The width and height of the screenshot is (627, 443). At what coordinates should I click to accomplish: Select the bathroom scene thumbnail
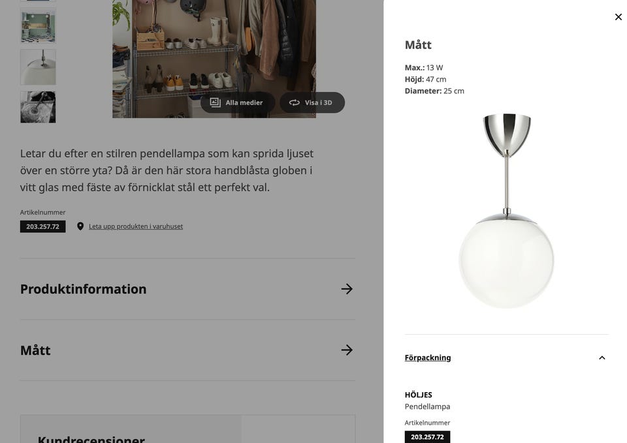pyautogui.click(x=37, y=26)
